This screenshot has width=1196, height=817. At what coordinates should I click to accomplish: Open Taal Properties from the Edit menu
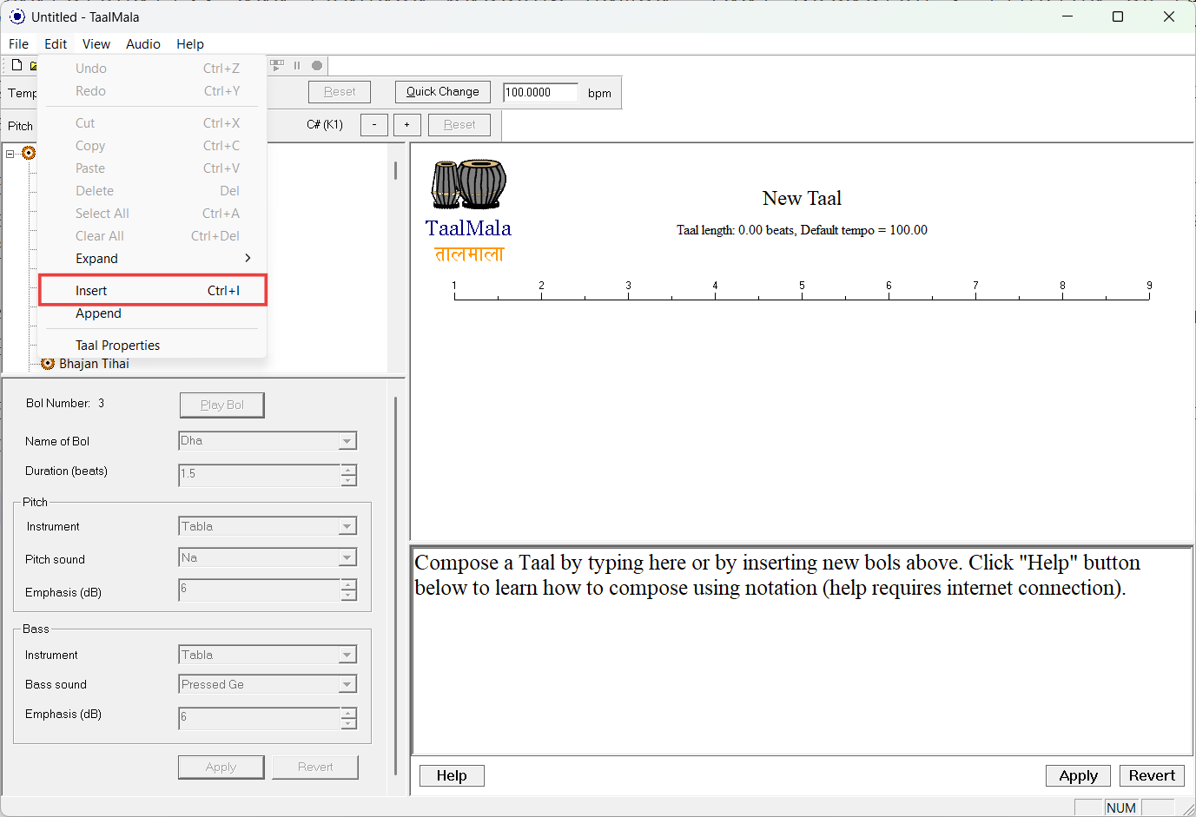[153, 346]
